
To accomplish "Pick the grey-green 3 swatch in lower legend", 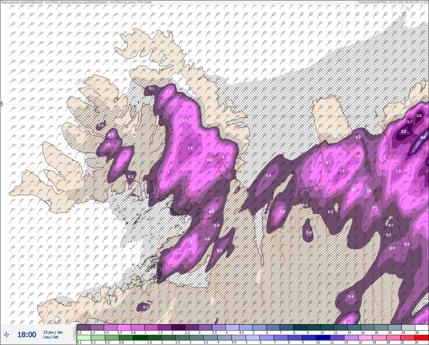I will coord(196,338).
